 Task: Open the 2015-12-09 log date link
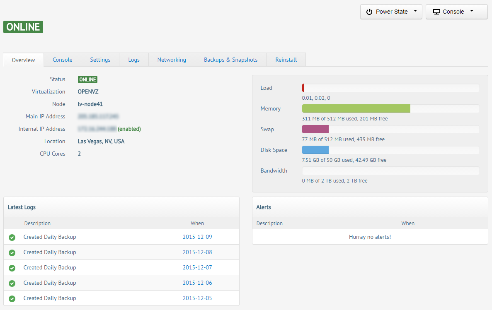tap(197, 237)
